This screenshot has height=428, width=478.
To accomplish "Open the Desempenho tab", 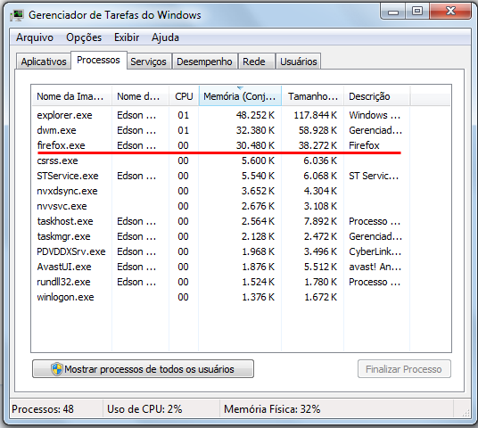I will (x=204, y=62).
